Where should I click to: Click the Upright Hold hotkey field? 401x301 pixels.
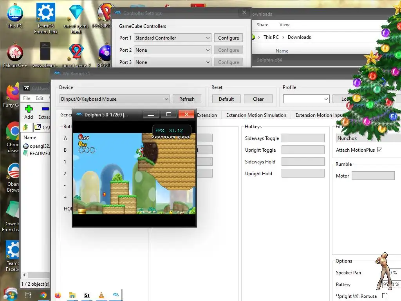pyautogui.click(x=303, y=174)
